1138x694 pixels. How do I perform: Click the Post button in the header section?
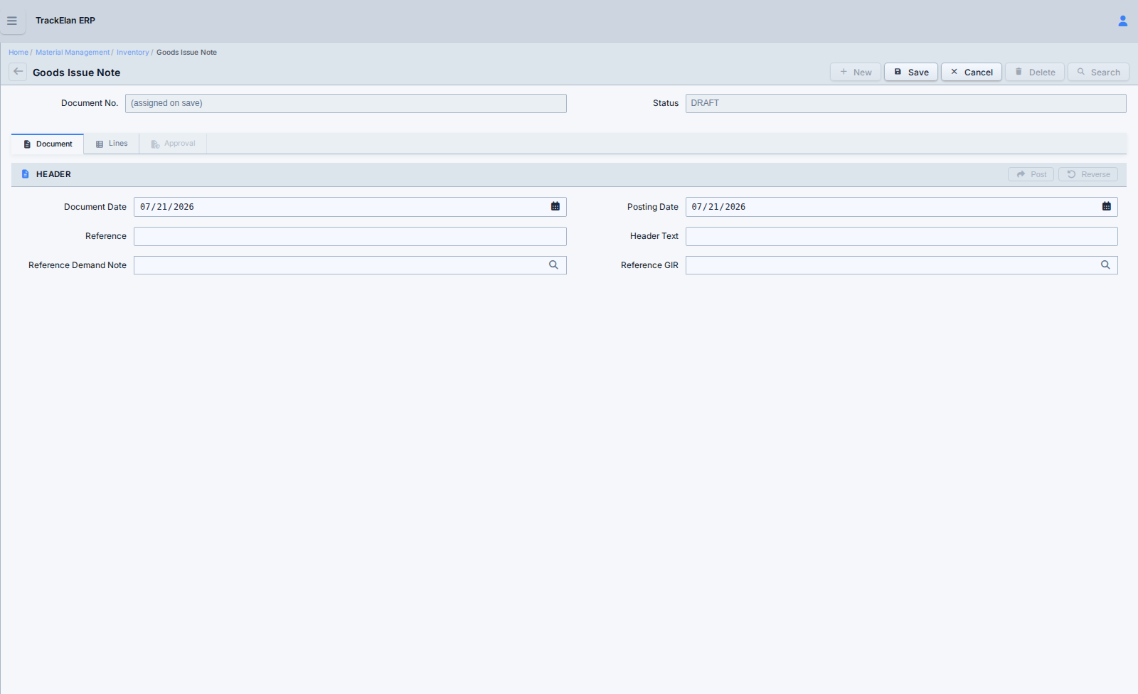tap(1031, 174)
